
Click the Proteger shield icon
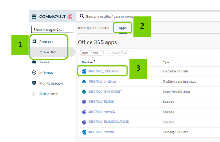click(x=34, y=42)
